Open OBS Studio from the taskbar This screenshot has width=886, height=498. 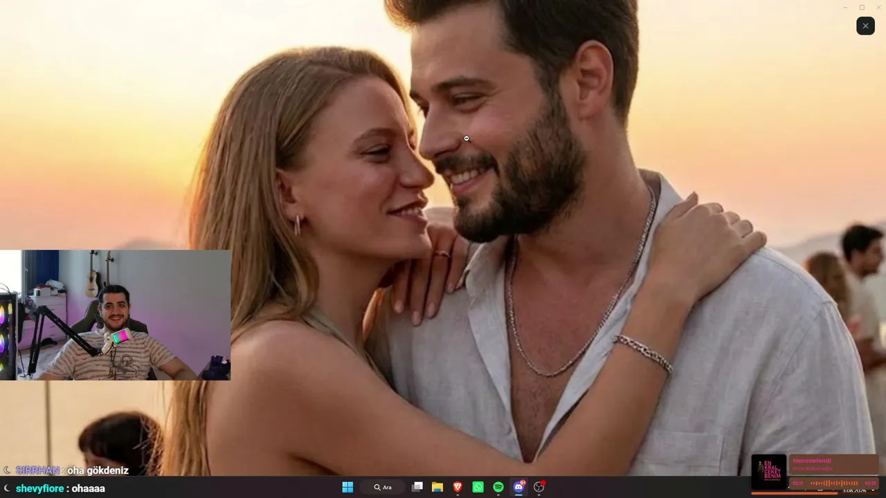click(539, 487)
